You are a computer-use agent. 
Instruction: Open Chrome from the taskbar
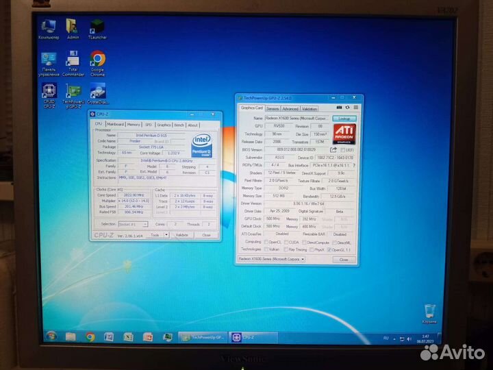click(x=90, y=337)
